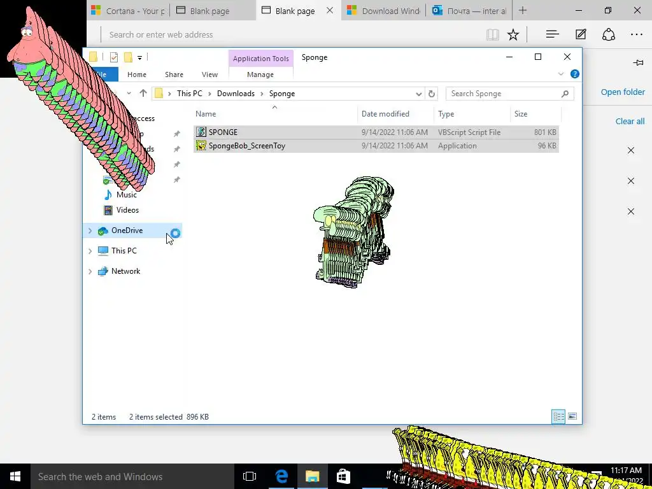Expand the path chevron after Downloads
This screenshot has width=652, height=489.
coord(262,94)
